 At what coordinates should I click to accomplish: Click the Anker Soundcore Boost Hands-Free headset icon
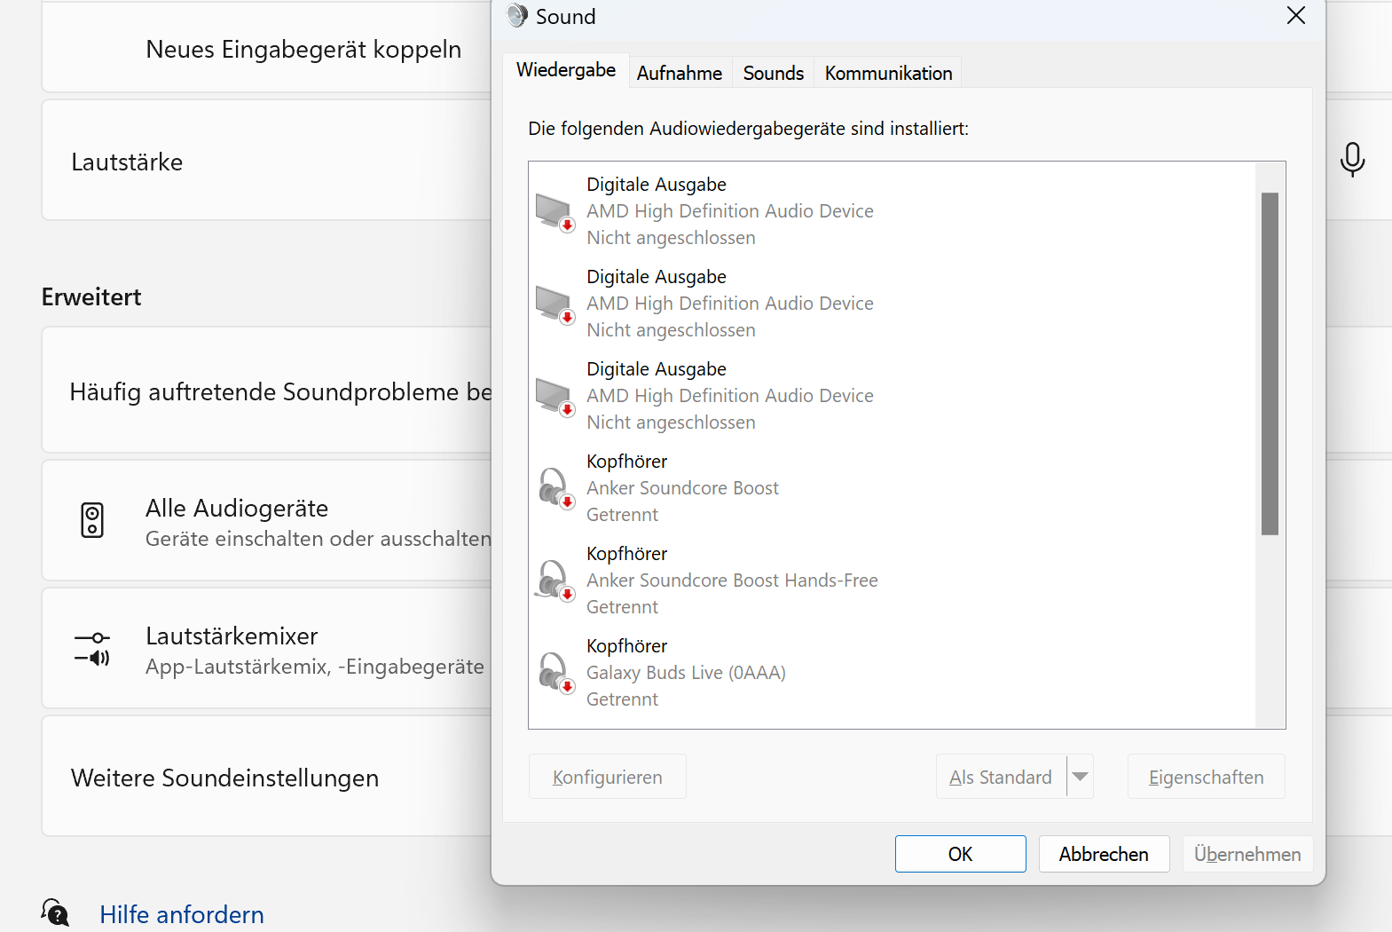[555, 581]
